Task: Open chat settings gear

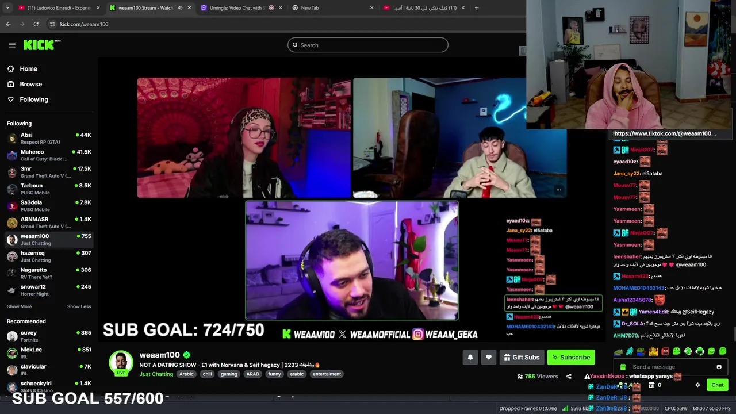Action: (x=697, y=385)
